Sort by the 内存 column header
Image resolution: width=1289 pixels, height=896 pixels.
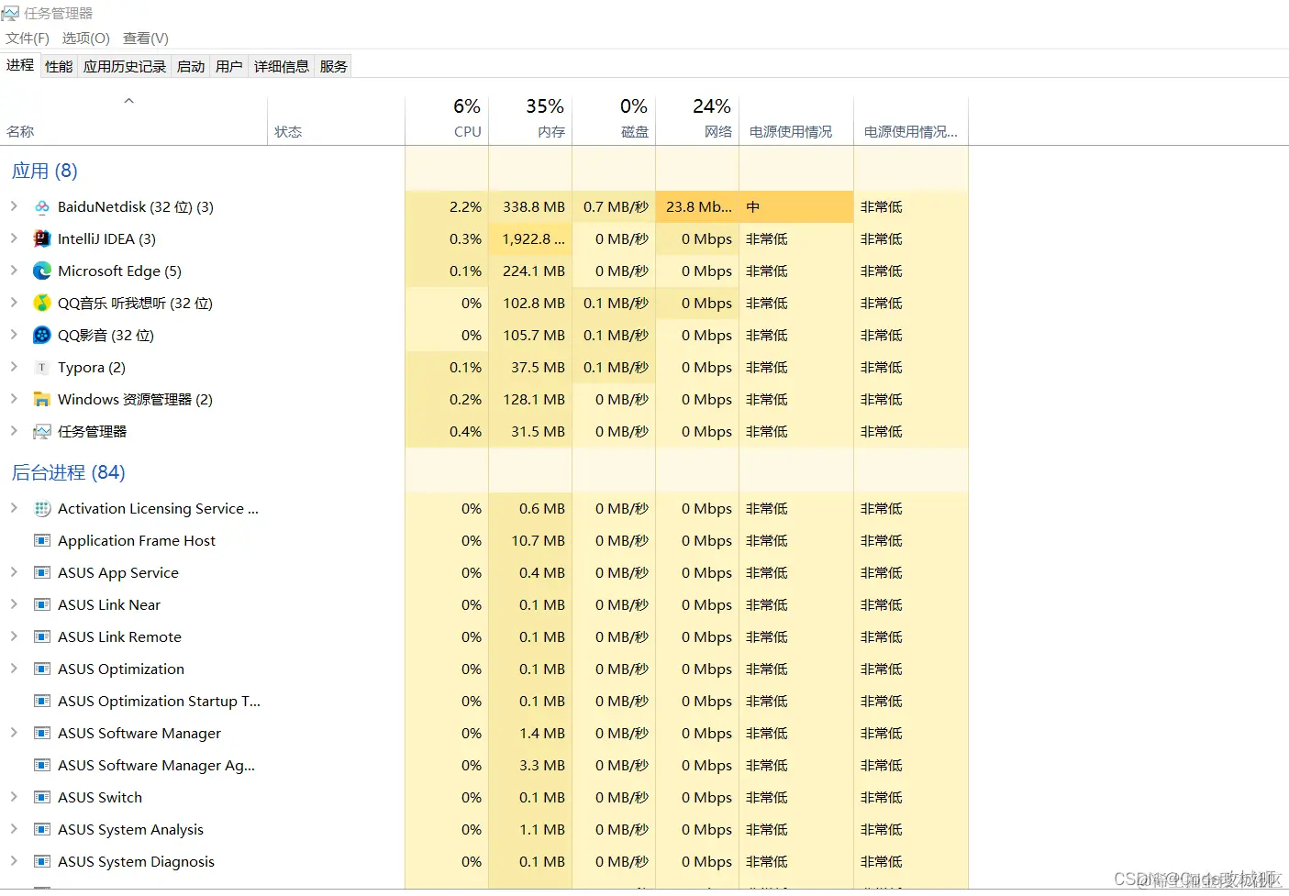coord(530,120)
